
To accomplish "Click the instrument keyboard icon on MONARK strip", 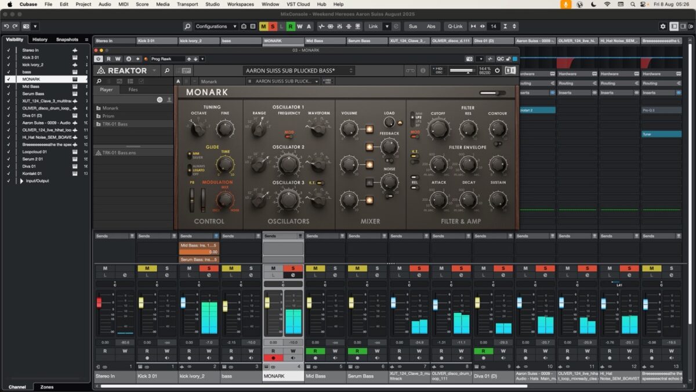I will click(x=267, y=367).
